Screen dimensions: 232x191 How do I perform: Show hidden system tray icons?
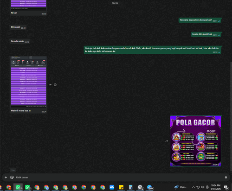click(x=193, y=187)
